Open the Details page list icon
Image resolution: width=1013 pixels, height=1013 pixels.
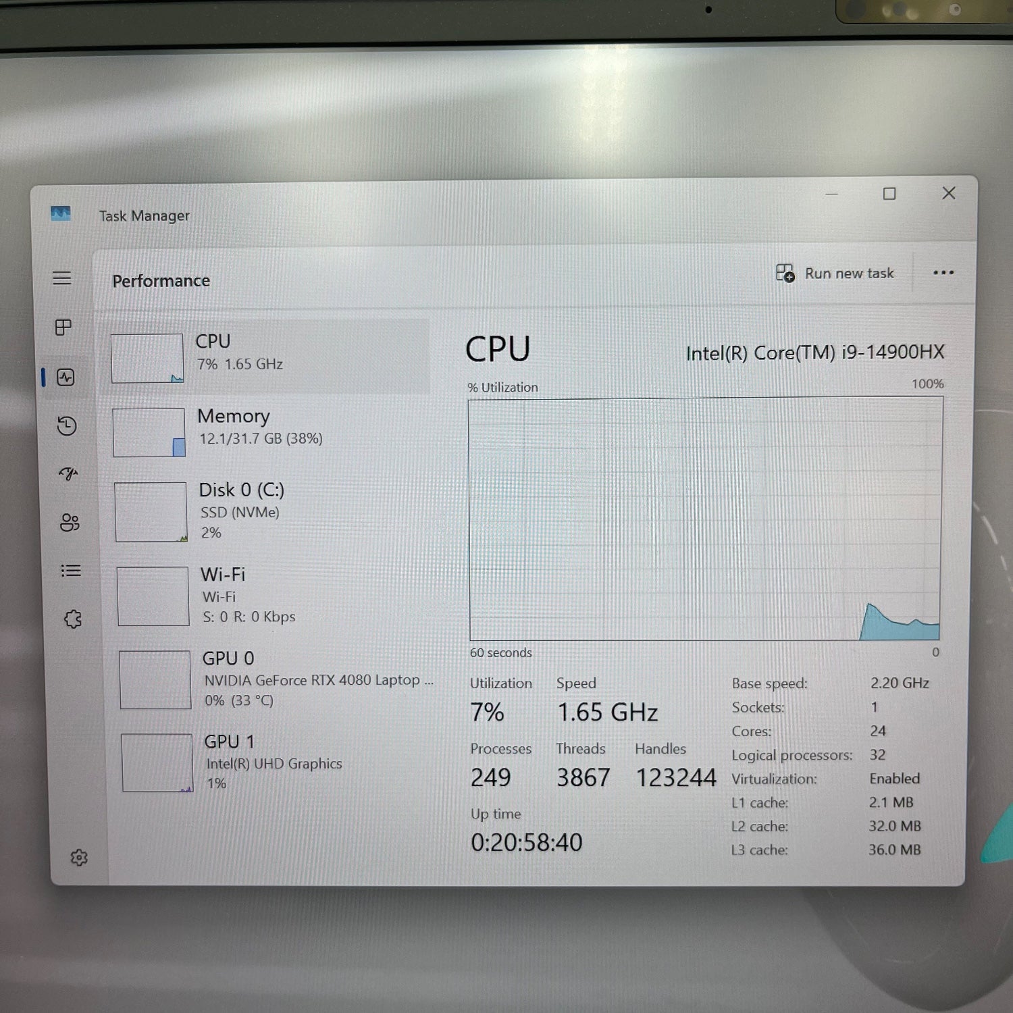pos(71,571)
